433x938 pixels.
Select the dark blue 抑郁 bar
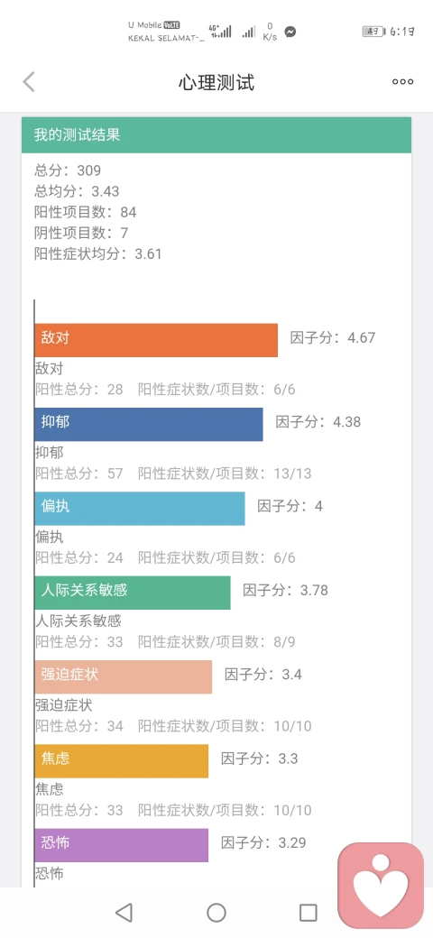coord(149,425)
